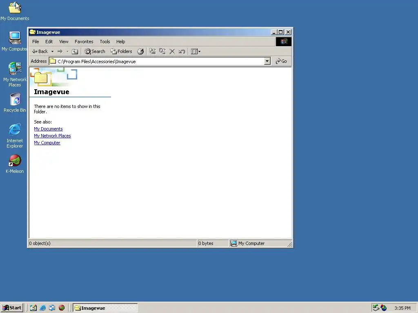Click the Back button in the toolbar

click(40, 51)
